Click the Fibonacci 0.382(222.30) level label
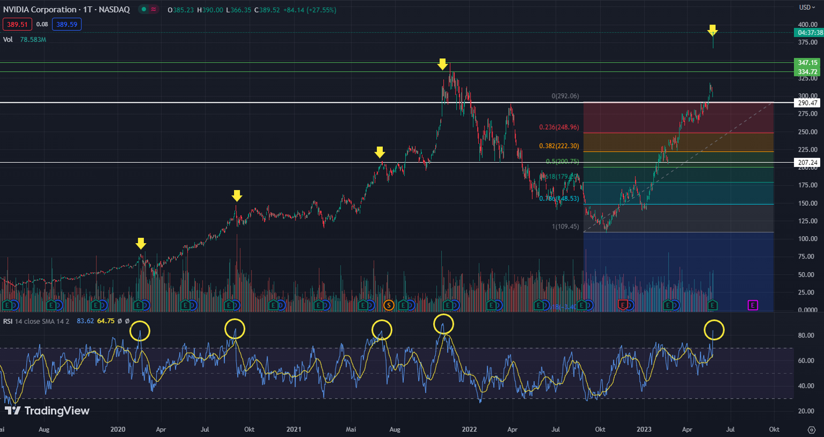The height and width of the screenshot is (437, 824). coord(559,146)
